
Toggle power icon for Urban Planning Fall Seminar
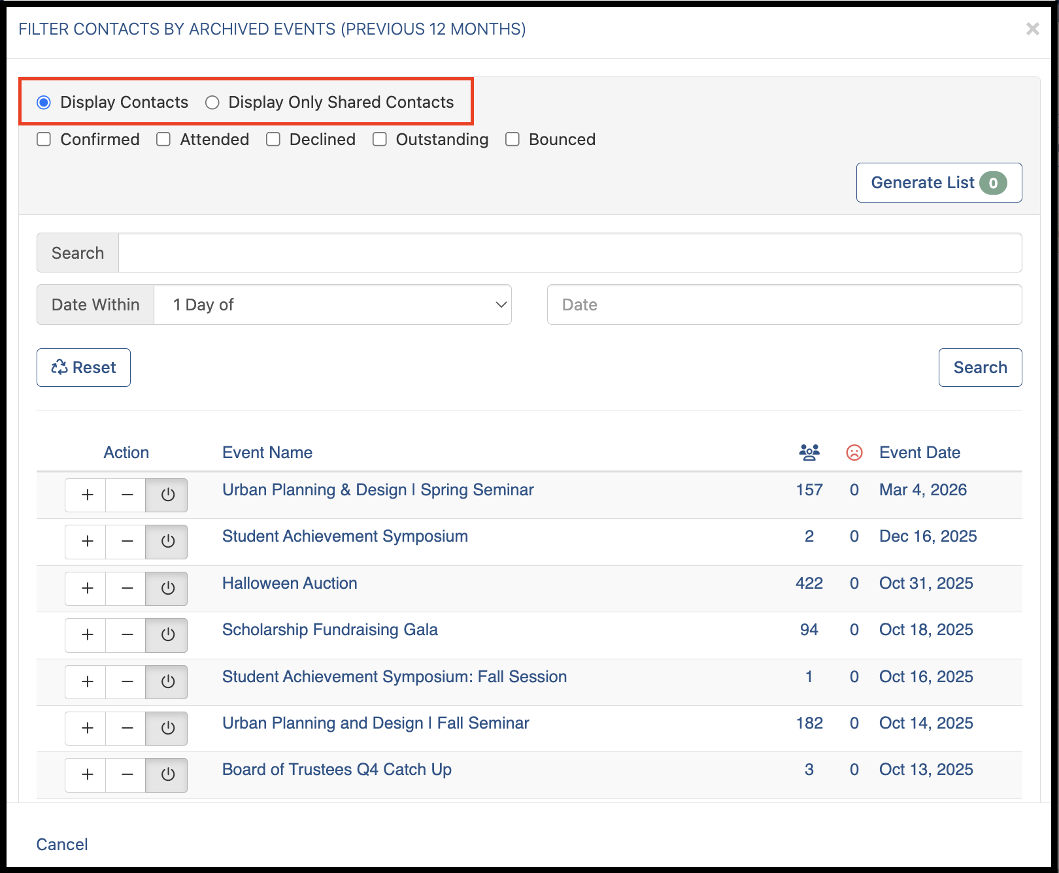point(167,729)
